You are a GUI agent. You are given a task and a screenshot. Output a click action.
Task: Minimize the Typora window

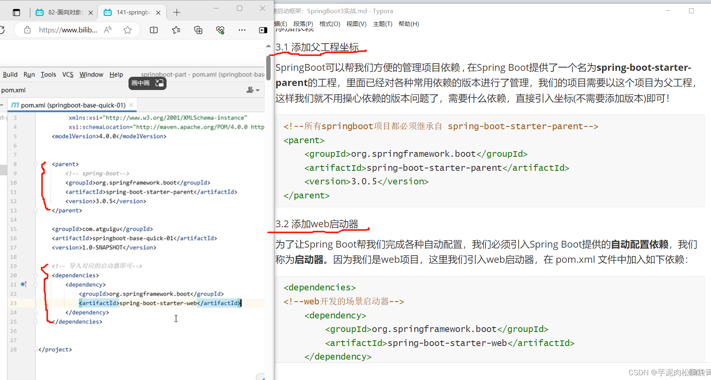(668, 11)
